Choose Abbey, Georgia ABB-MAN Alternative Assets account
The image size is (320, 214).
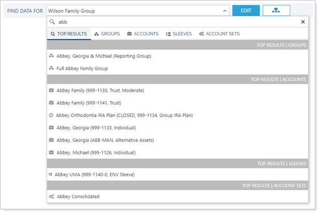tap(105, 140)
